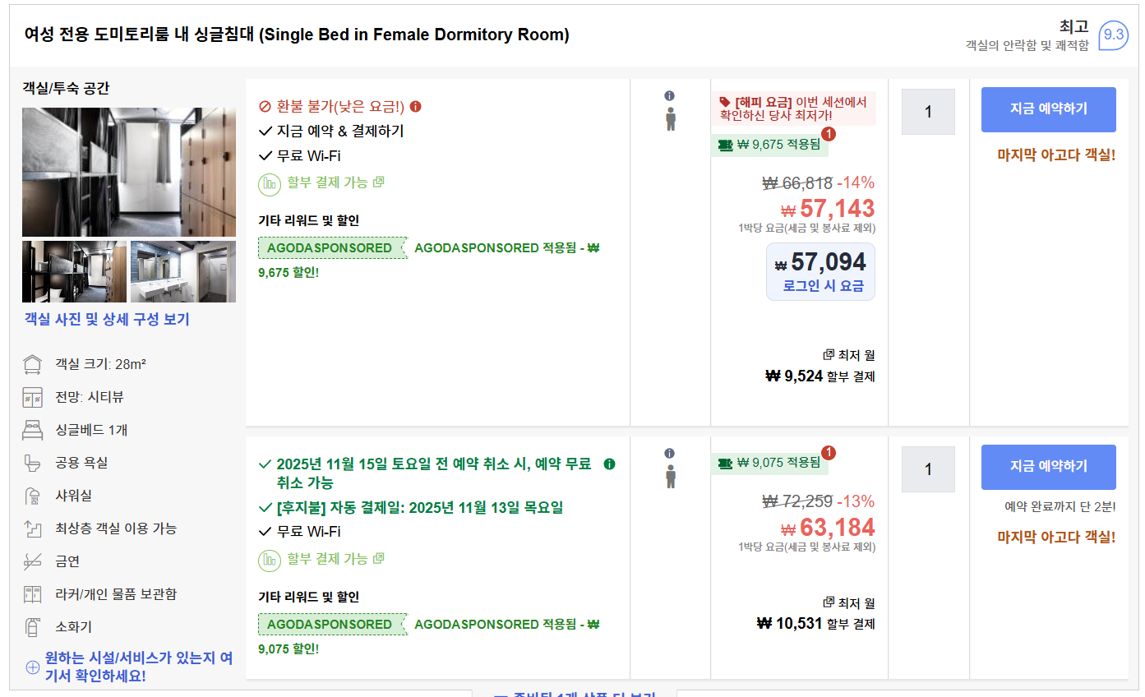Open second room quantity selector
Viewport: 1145px width, 697px height.
(x=928, y=469)
